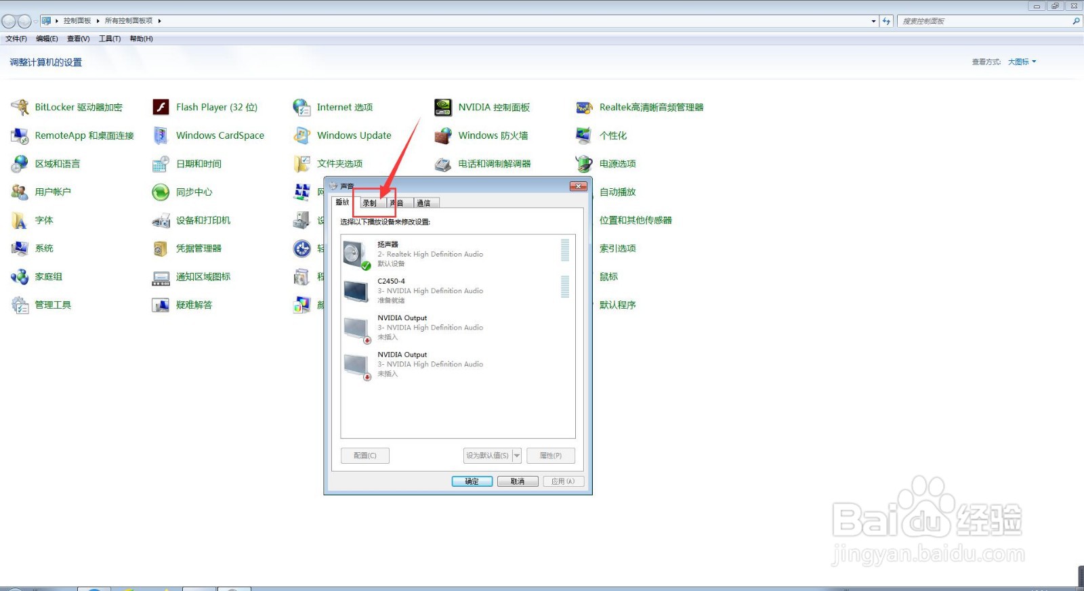1084x591 pixels.
Task: Open the 字体 icon
Action: coord(20,221)
